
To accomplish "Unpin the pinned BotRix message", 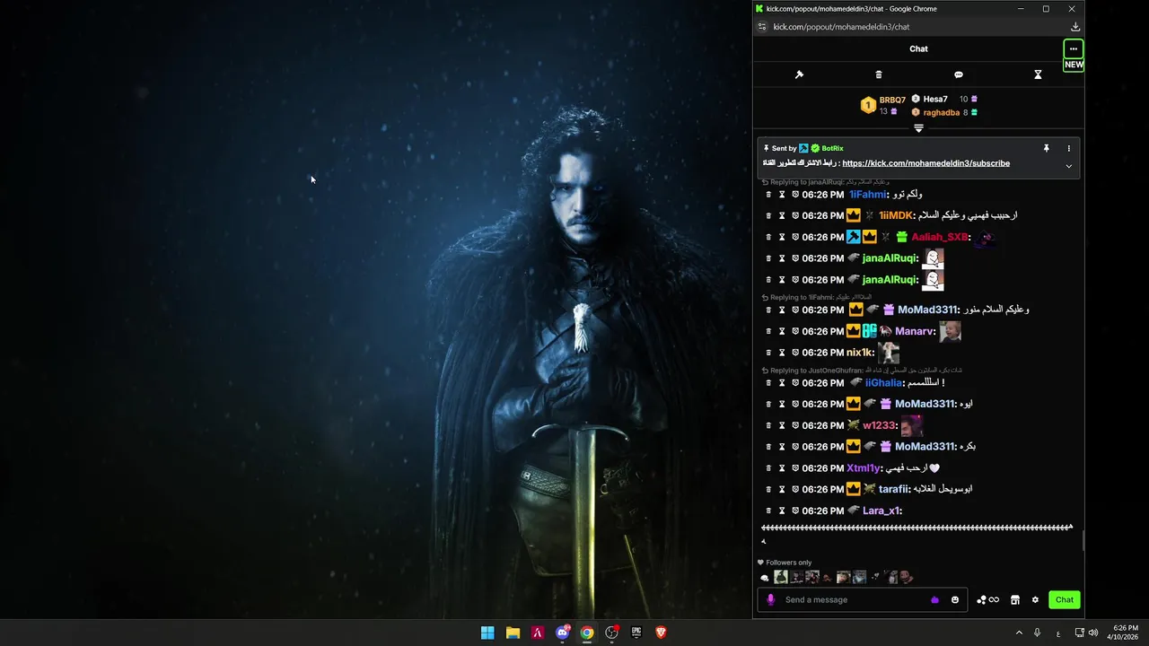I will click(1046, 148).
